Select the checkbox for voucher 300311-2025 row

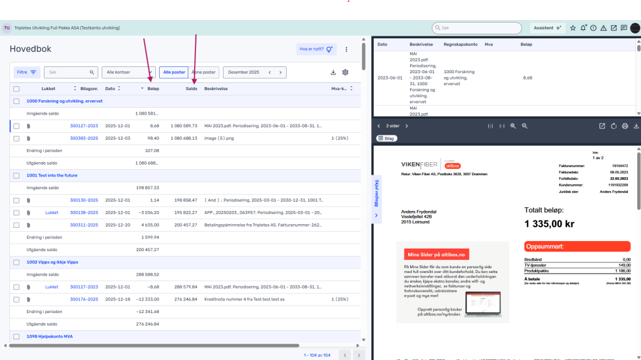coord(16,225)
